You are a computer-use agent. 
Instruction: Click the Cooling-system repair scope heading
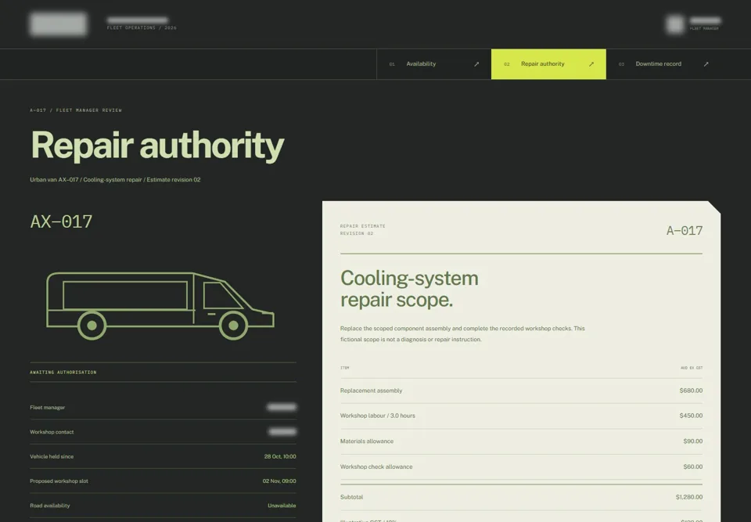pyautogui.click(x=409, y=289)
